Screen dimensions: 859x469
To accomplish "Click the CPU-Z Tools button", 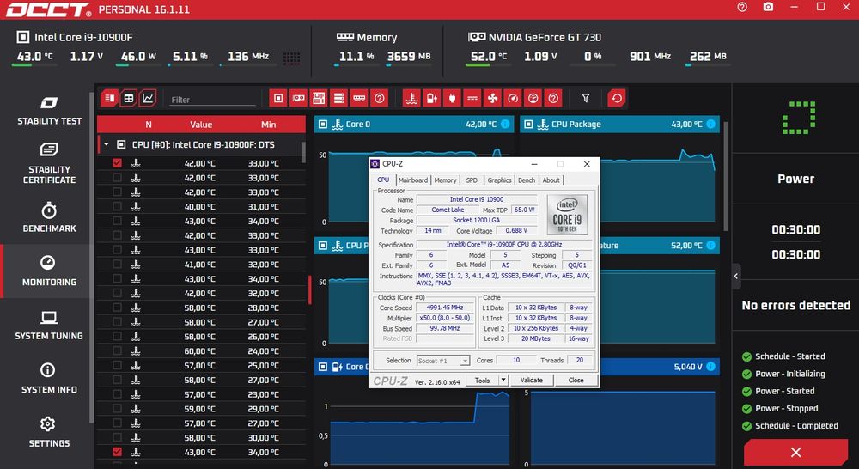I will coord(482,380).
